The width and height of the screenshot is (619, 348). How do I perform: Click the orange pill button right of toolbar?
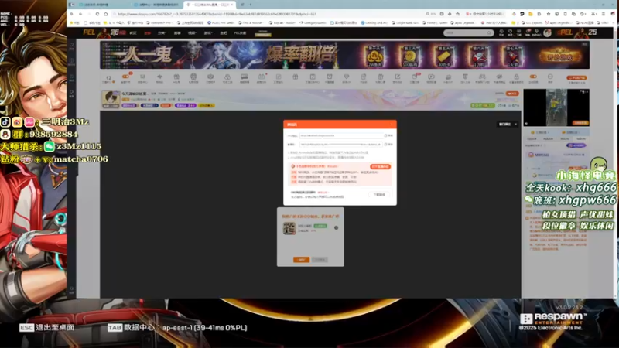point(576,78)
